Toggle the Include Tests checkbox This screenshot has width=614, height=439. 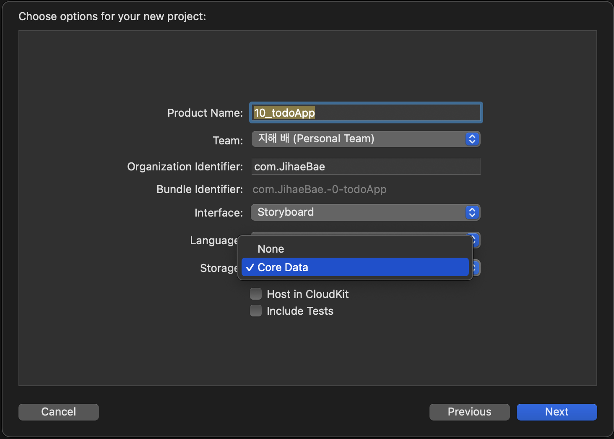coord(256,311)
